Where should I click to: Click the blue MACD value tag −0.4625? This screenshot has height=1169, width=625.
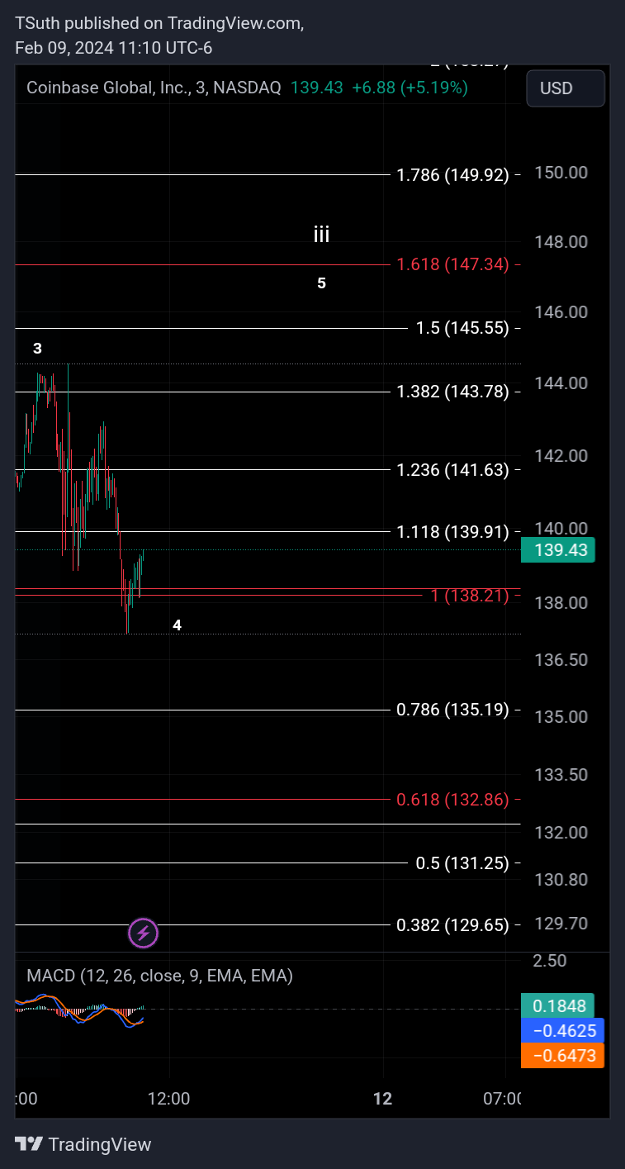[x=563, y=1031]
